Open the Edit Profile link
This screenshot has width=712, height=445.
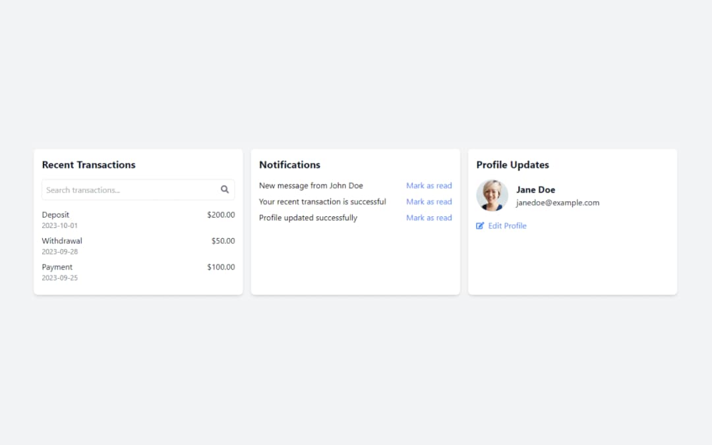507,225
